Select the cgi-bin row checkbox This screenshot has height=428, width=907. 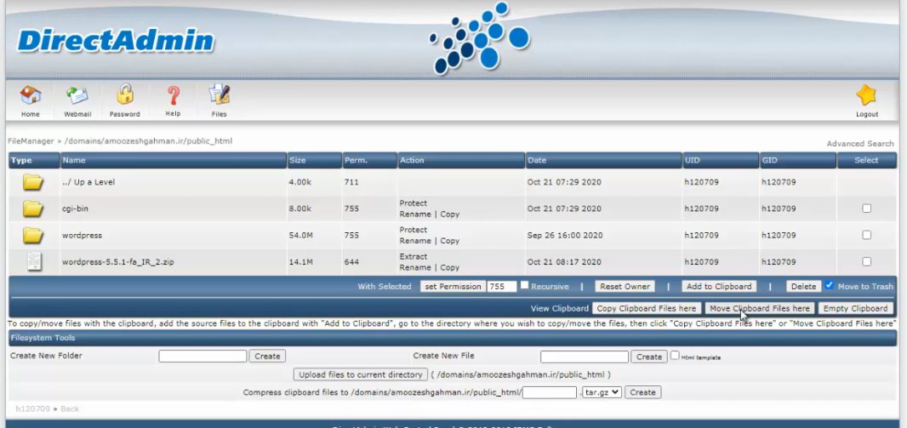[866, 208]
